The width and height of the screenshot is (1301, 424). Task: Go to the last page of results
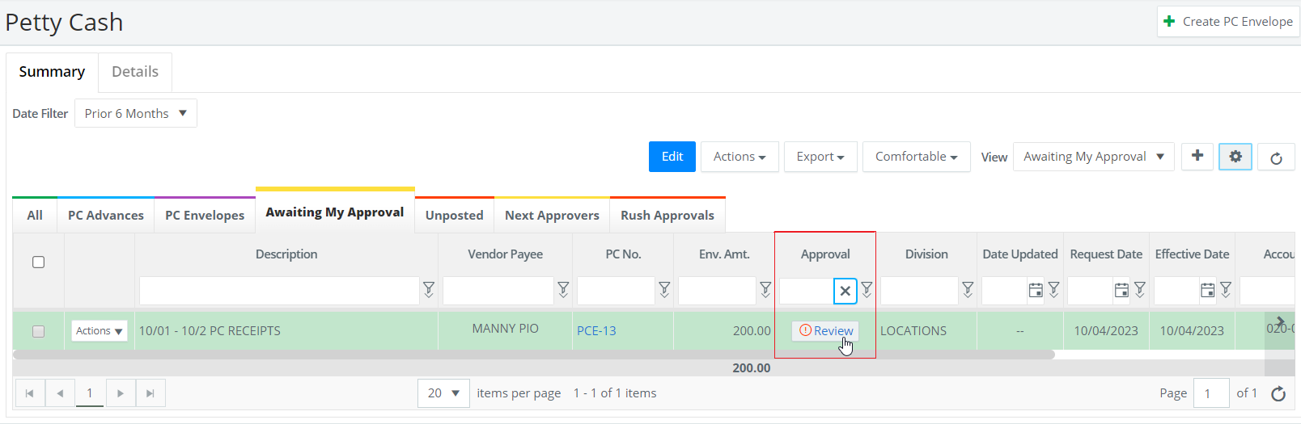click(x=150, y=393)
